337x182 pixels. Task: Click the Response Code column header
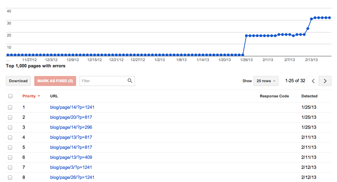click(x=274, y=96)
